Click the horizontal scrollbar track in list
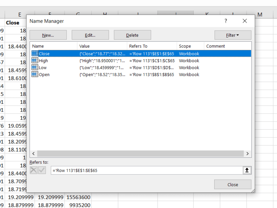This screenshot has width=277, height=208. point(140,153)
